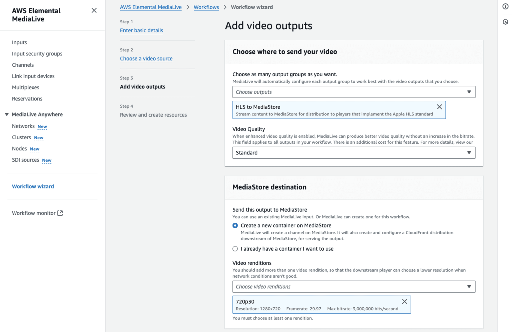Close the AWS Elemental MediaLive navigation panel
This screenshot has height=332, width=513.
tap(94, 11)
